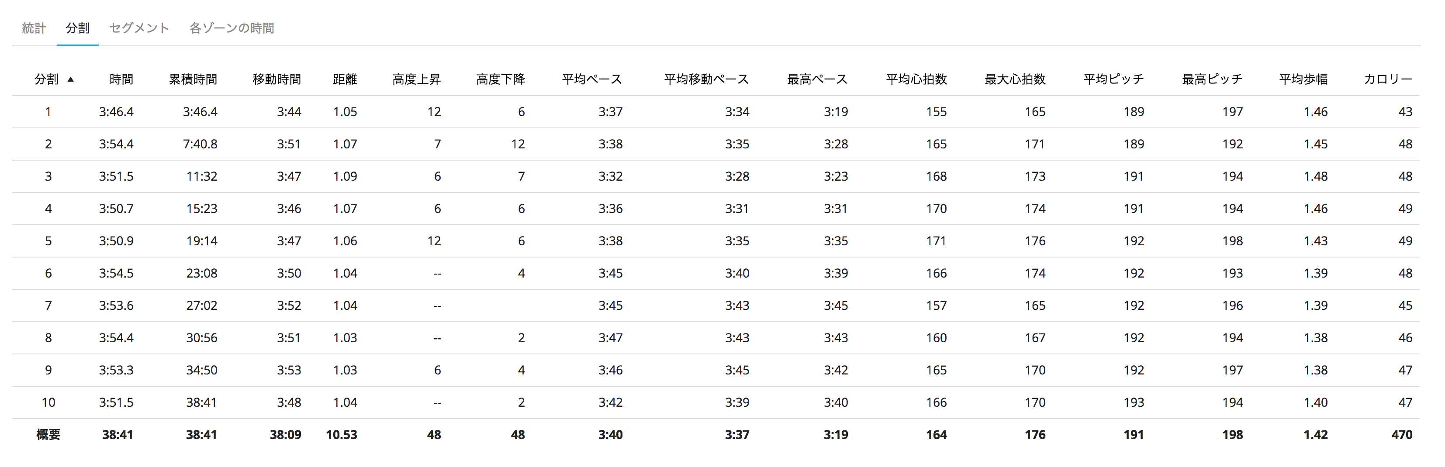Click the 平均歩幅 column header
This screenshot has width=1445, height=467.
pos(1303,79)
